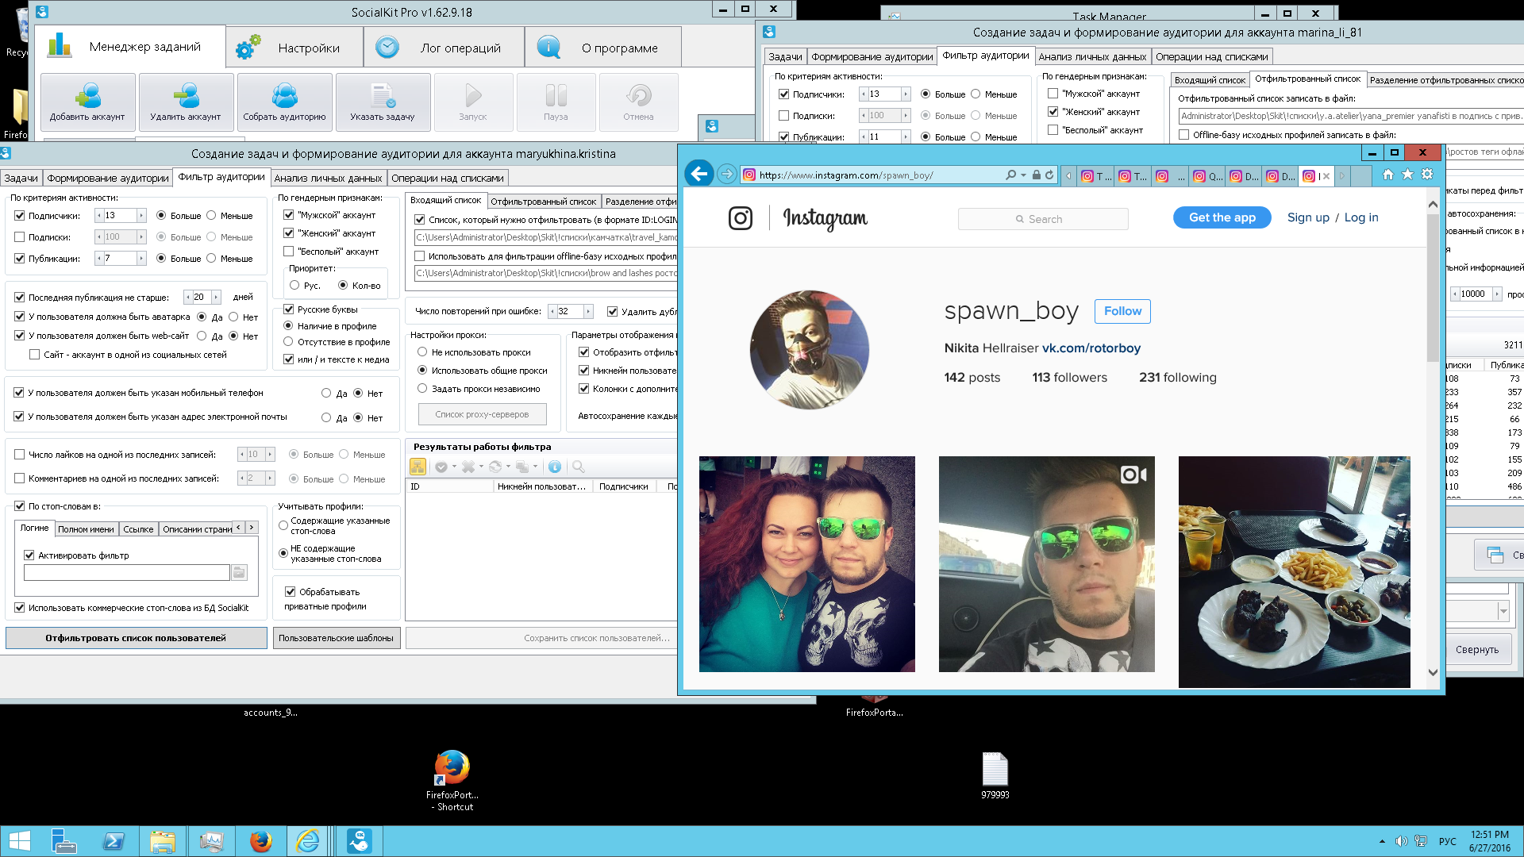
Task: Toggle 'У пользователя должна быть аватарка' checkbox
Action: click(x=20, y=317)
